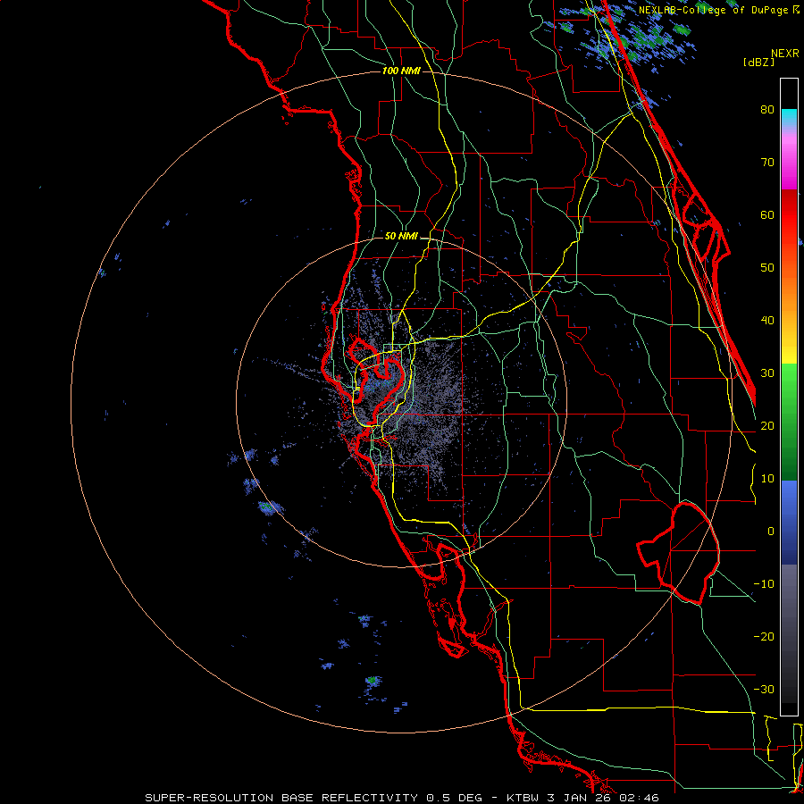
Task: Select the 20 value on the dBZ scale
Action: pos(767,426)
